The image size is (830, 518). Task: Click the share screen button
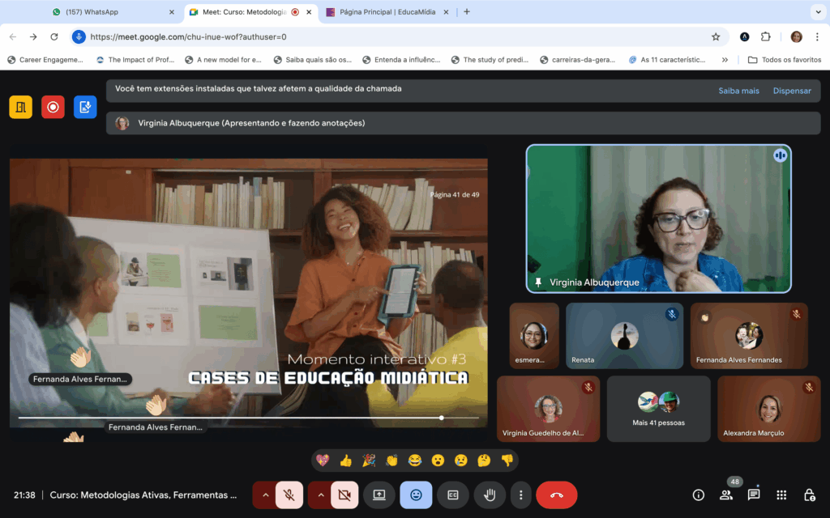coord(379,495)
